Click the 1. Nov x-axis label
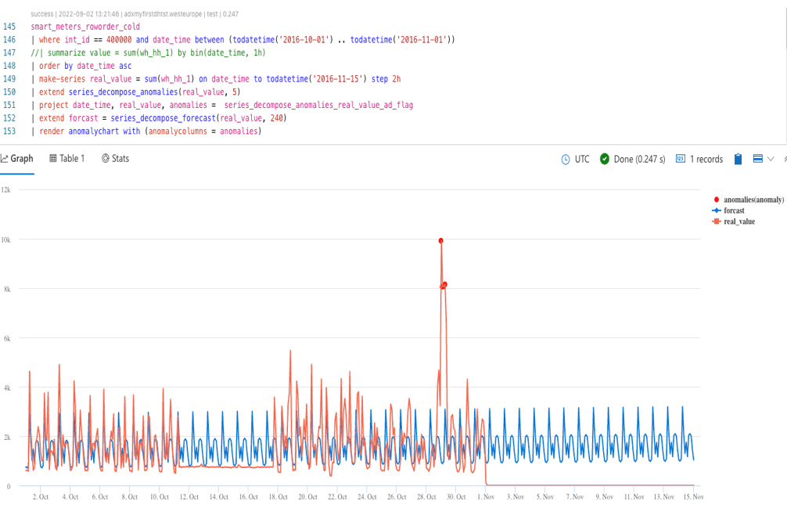787x508 pixels. point(486,496)
